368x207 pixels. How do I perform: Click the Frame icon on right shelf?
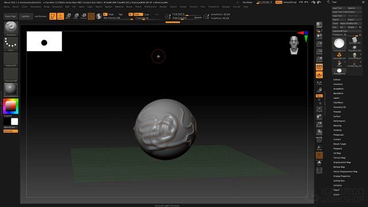[319, 109]
